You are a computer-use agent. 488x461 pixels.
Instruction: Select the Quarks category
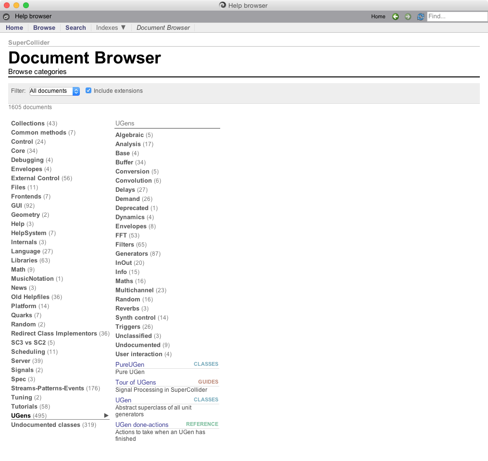click(x=26, y=315)
